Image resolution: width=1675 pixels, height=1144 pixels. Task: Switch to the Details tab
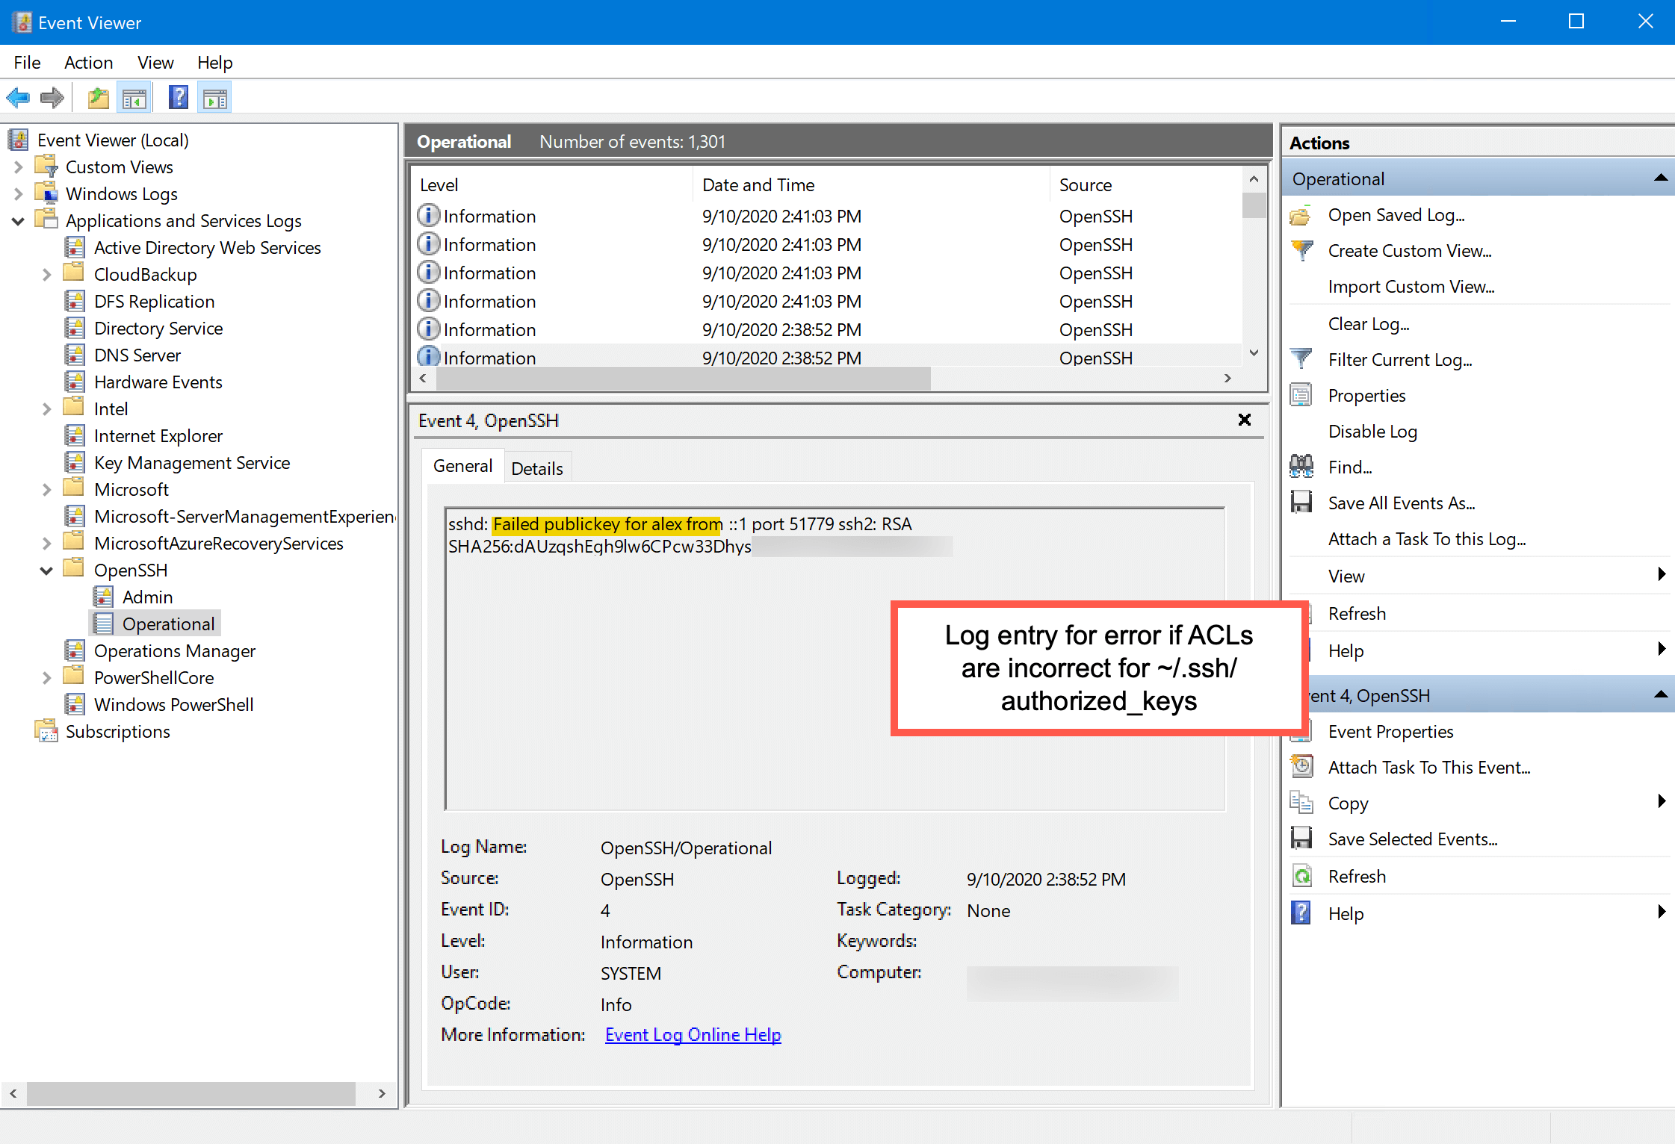tap(536, 467)
